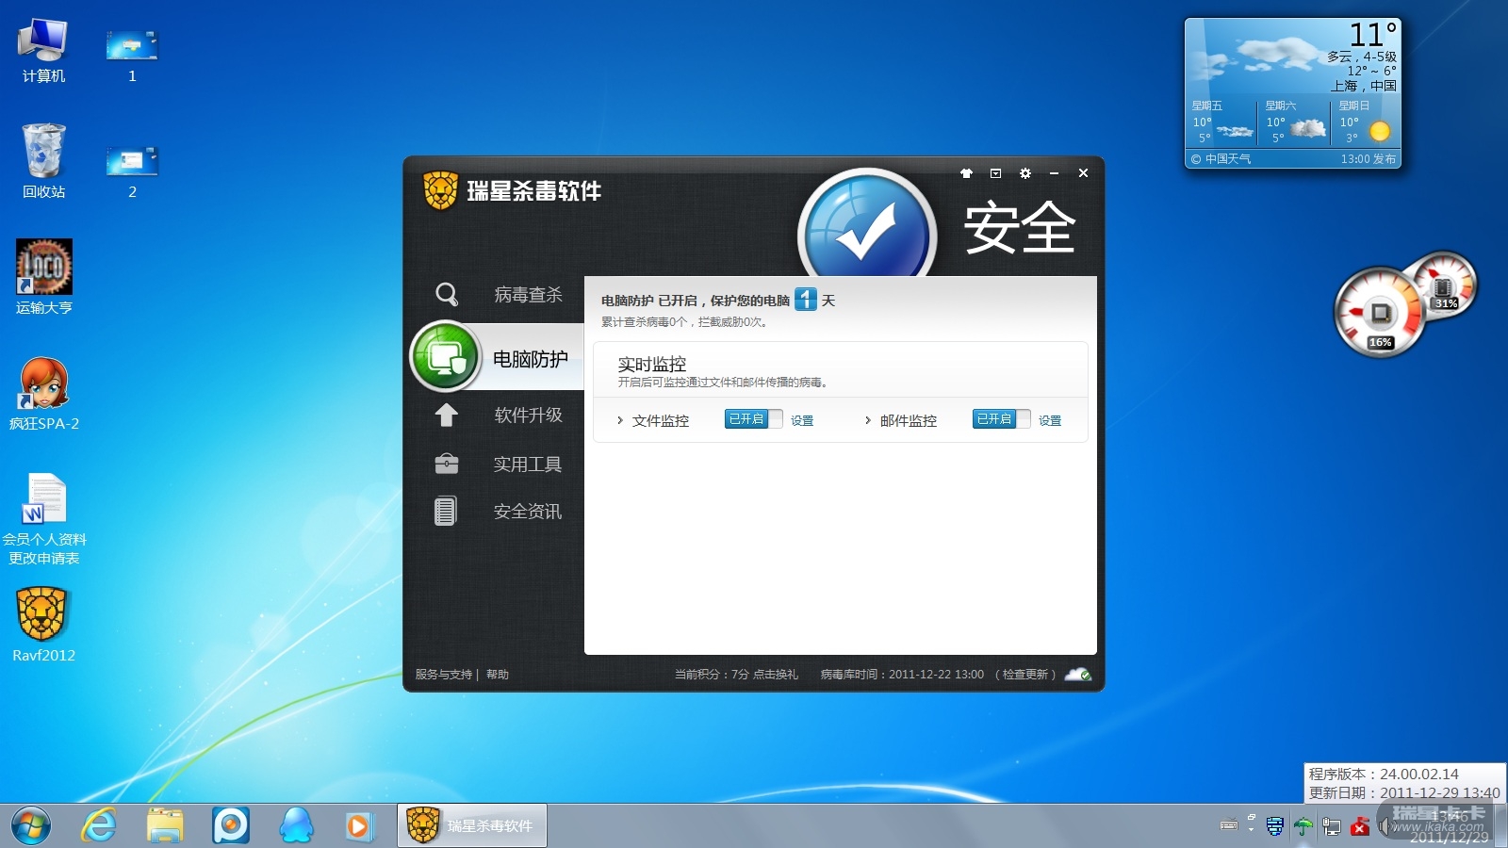Select the 疯狂SPA-2 game shortcut
Image resolution: width=1508 pixels, height=848 pixels.
[x=43, y=394]
